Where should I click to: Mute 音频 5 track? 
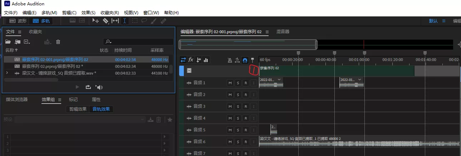tap(230, 130)
